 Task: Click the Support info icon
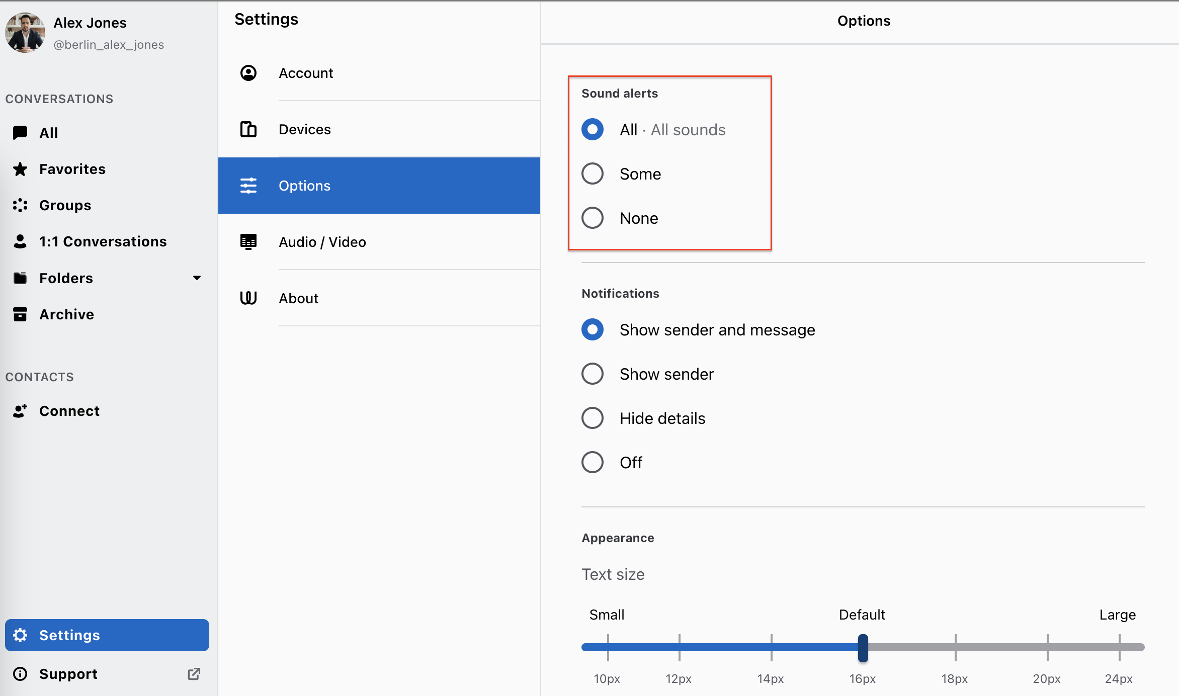(20, 674)
